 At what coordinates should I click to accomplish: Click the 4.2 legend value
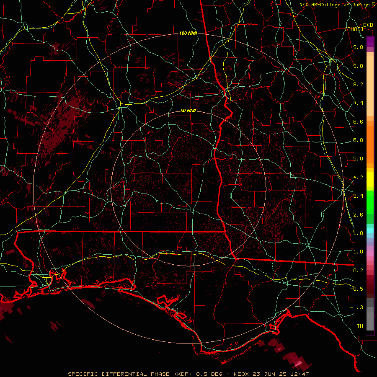[x=358, y=178]
